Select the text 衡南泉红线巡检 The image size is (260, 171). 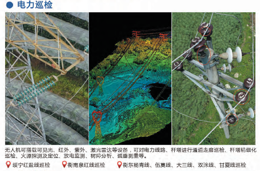pyautogui.click(x=86, y=165)
